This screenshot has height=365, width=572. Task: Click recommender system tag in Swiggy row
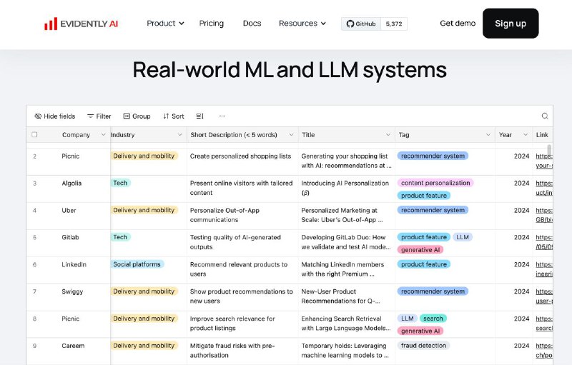(x=433, y=291)
